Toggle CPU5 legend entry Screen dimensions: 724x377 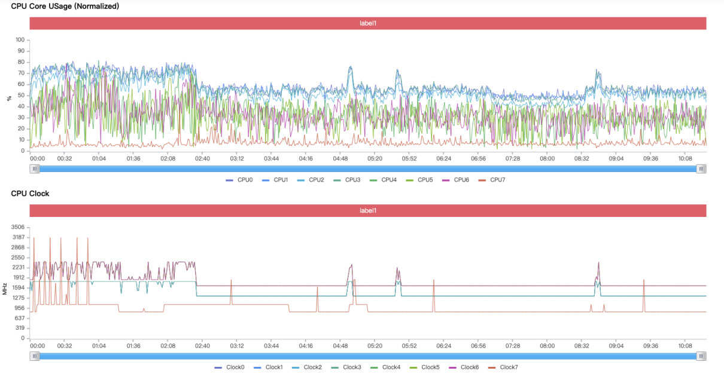point(419,180)
